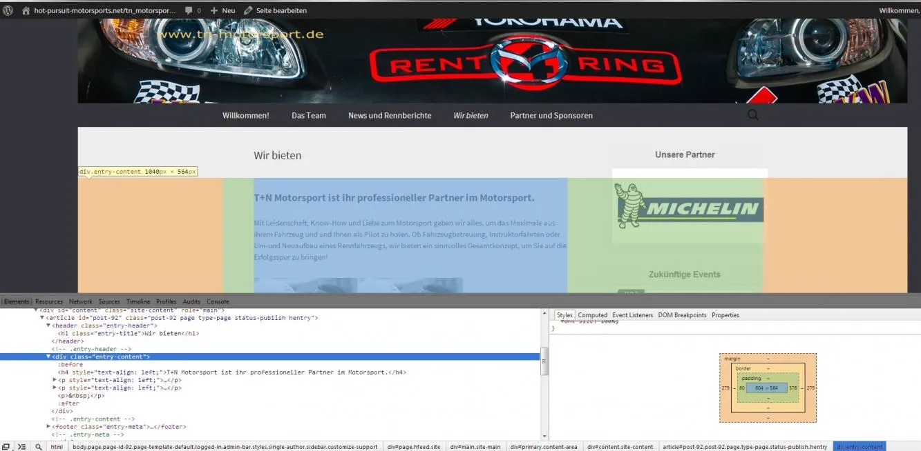Select div#content.site-content breadcrumb
Image resolution: width=921 pixels, height=451 pixels.
pyautogui.click(x=620, y=447)
